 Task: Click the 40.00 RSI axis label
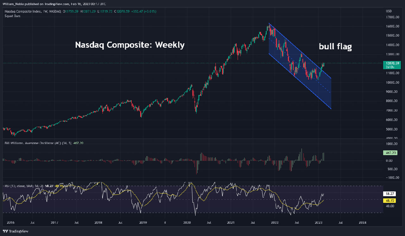pos(389,206)
